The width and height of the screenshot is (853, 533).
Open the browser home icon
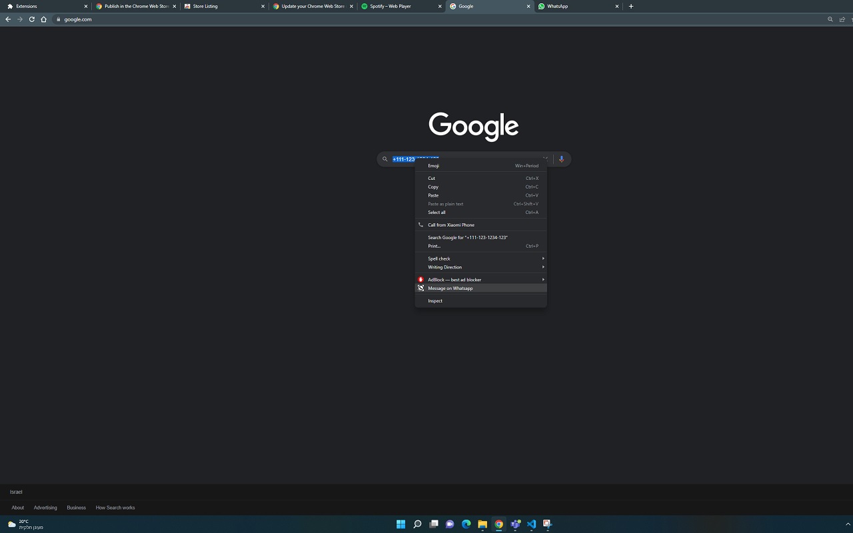(x=43, y=19)
